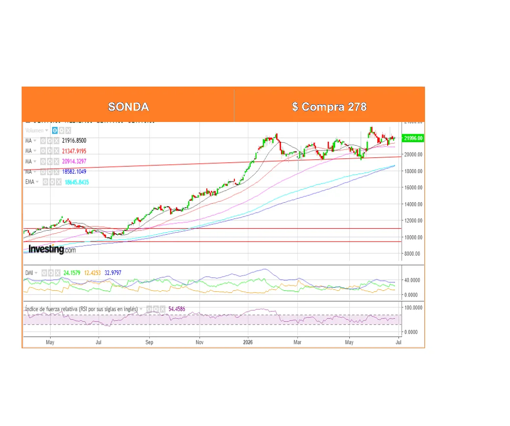Screen dimensions: 510x426
Task: Open RSI indicator settings gear
Action: (156, 309)
